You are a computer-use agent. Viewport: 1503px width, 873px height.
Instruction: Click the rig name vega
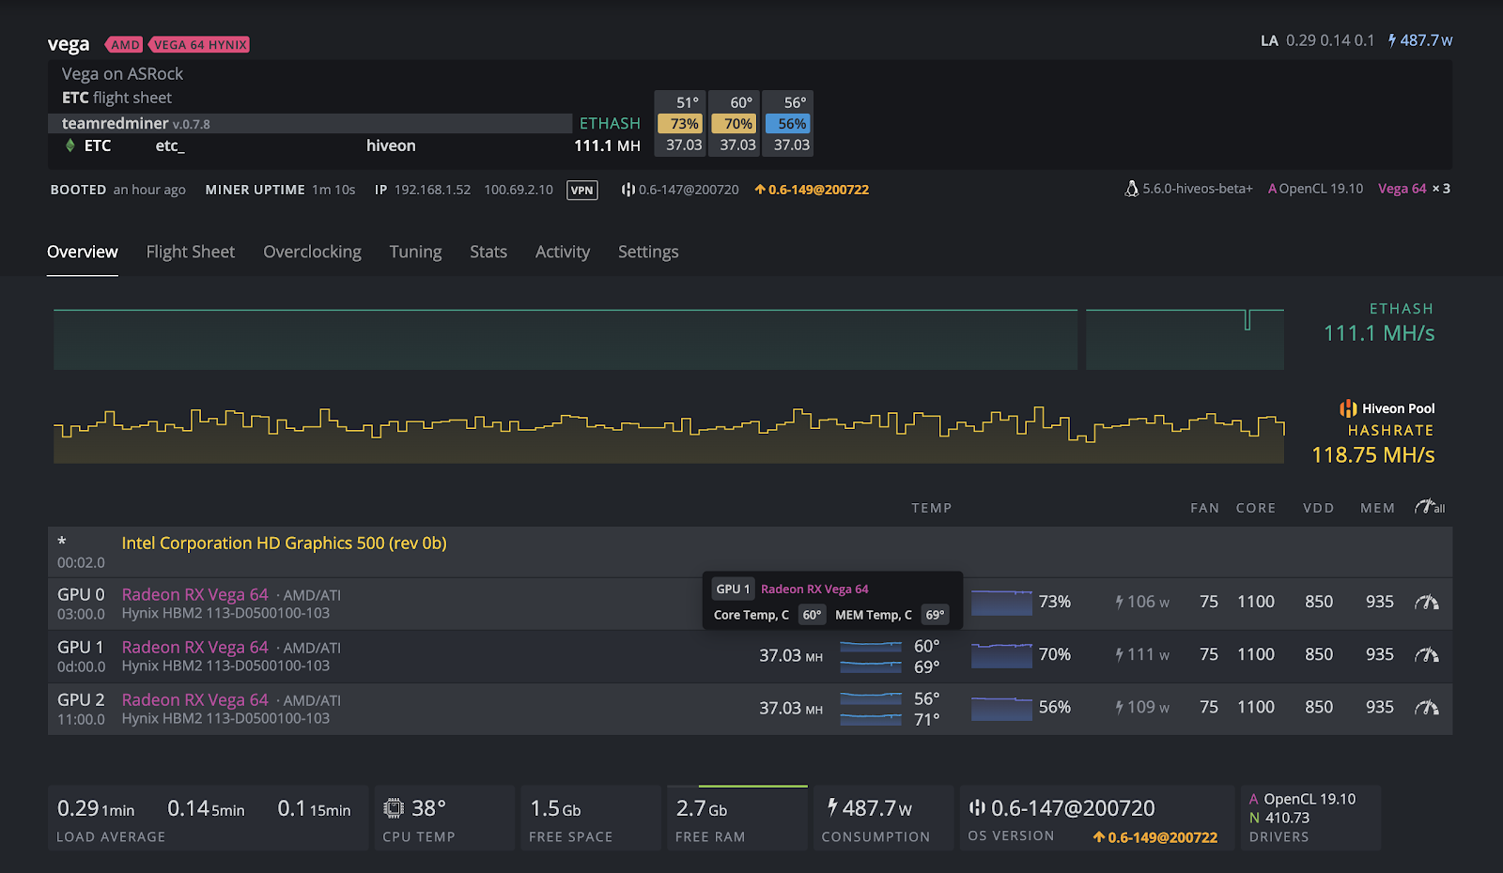(x=69, y=44)
